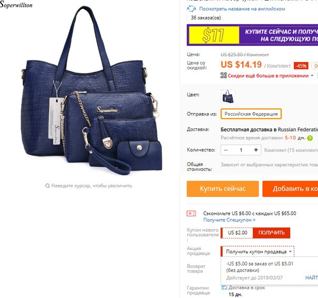Click the red coupon ticket icon
The width and height of the screenshot is (318, 298).
(x=191, y=214)
